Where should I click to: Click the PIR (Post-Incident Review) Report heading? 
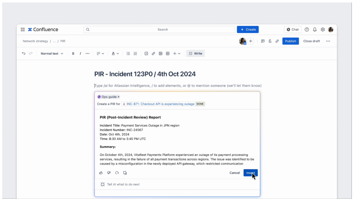click(x=130, y=117)
